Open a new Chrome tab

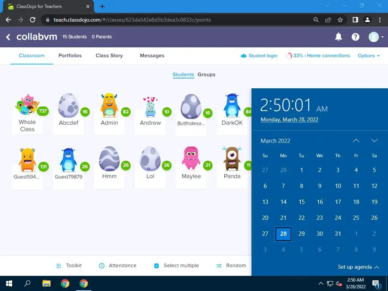click(x=102, y=6)
